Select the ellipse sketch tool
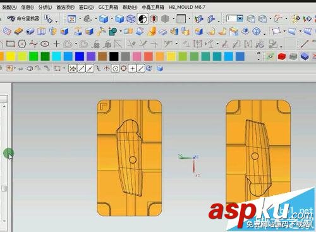The image size is (316, 232). [x=45, y=44]
